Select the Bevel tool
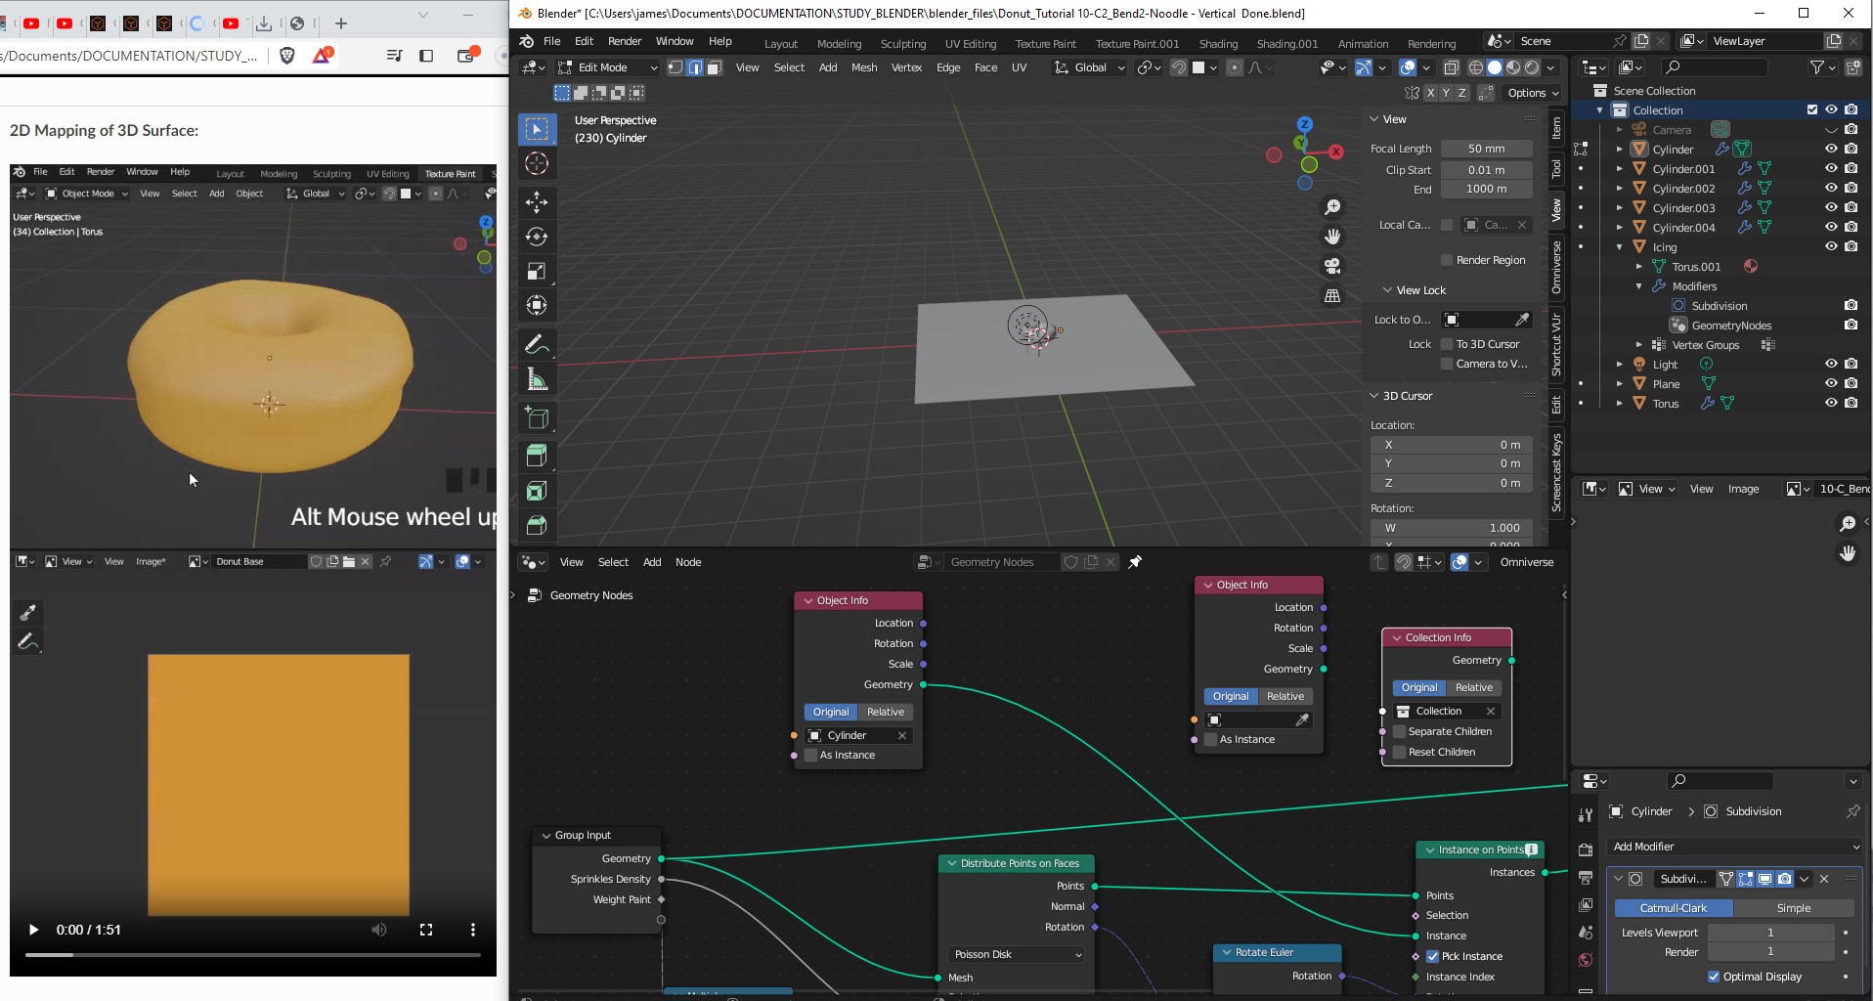The width and height of the screenshot is (1873, 1001). pyautogui.click(x=537, y=525)
